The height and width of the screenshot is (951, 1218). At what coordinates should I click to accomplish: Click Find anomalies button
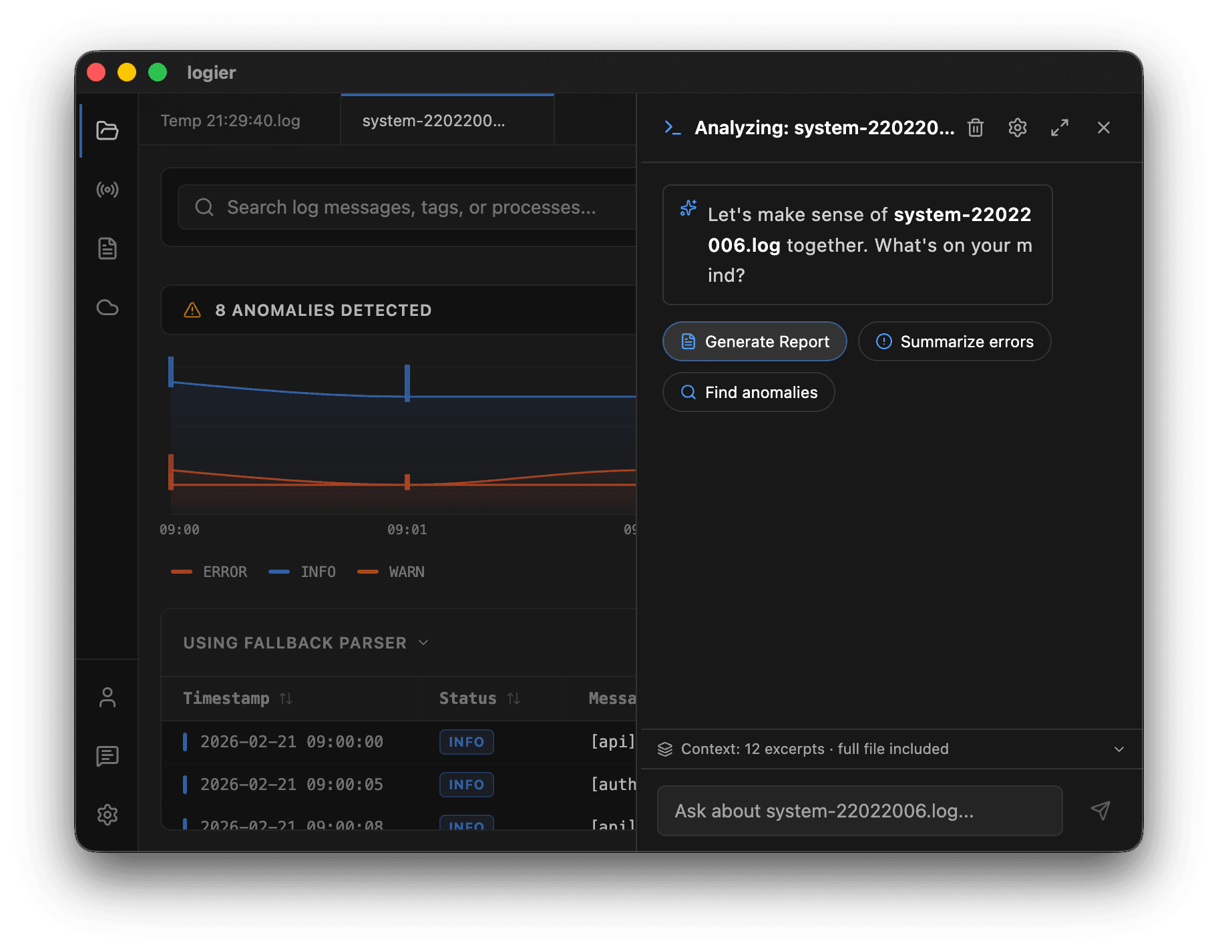pos(749,392)
